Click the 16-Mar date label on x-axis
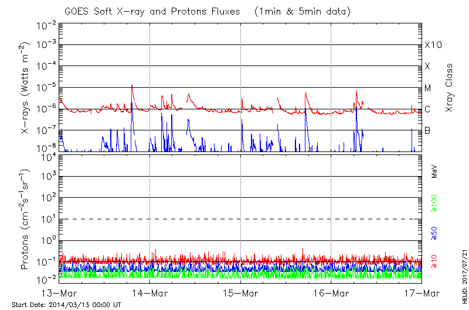 point(331,293)
